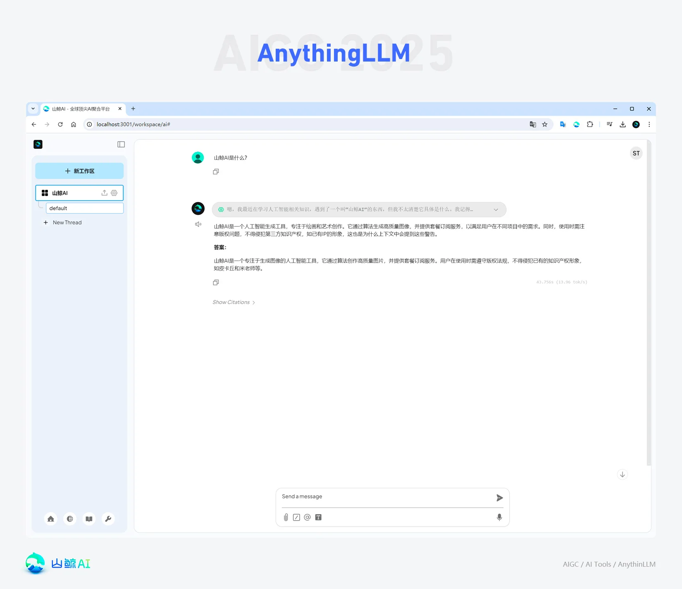Jump to bottom with down arrow button
The height and width of the screenshot is (589, 682).
(x=622, y=475)
